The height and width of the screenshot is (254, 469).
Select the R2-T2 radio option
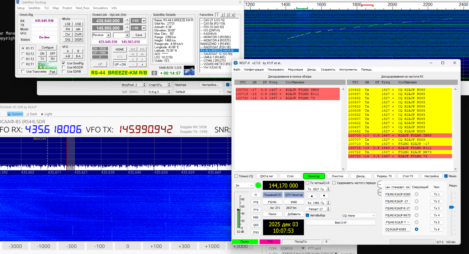(23, 54)
